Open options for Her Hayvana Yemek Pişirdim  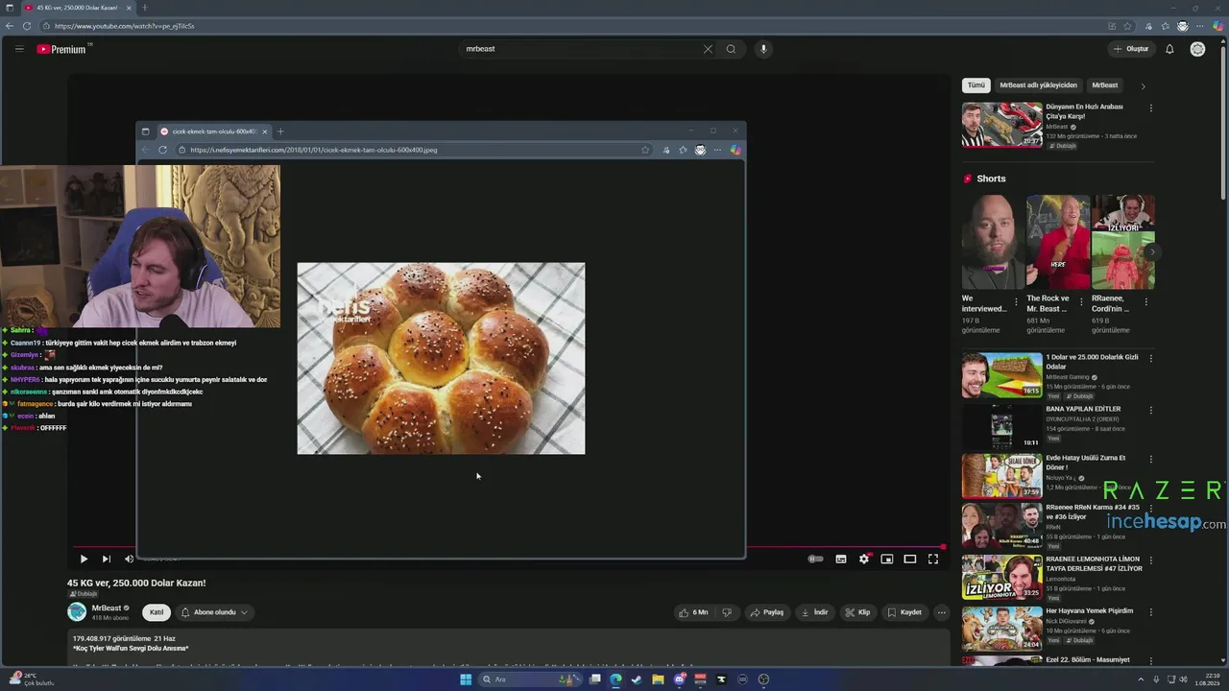pyautogui.click(x=1150, y=612)
